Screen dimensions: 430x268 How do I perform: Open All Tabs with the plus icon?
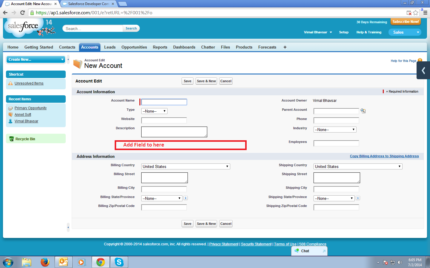285,47
